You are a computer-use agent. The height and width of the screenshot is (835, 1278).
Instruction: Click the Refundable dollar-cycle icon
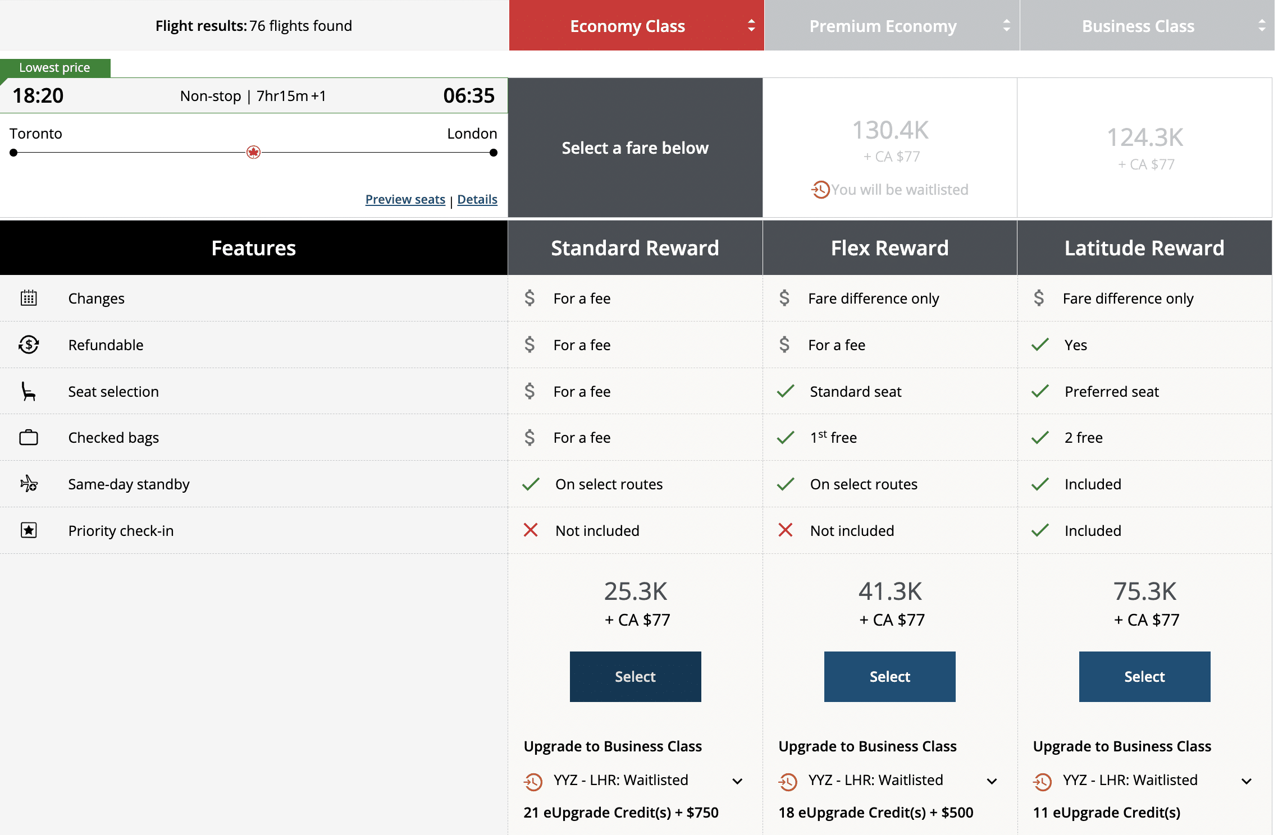[29, 345]
